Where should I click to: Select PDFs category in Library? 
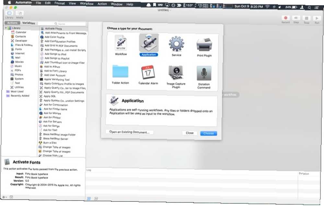point(16,70)
